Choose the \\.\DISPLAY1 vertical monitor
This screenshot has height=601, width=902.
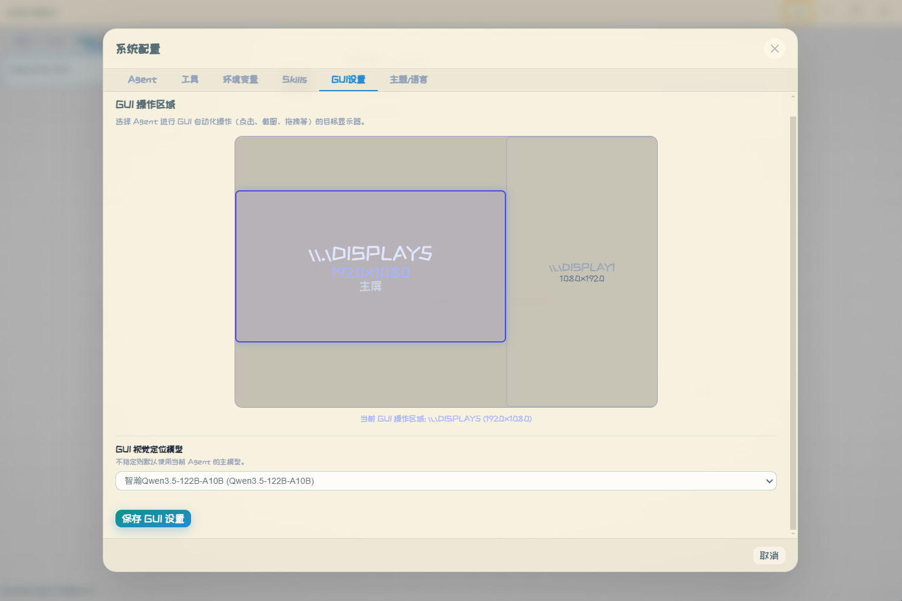pos(582,272)
